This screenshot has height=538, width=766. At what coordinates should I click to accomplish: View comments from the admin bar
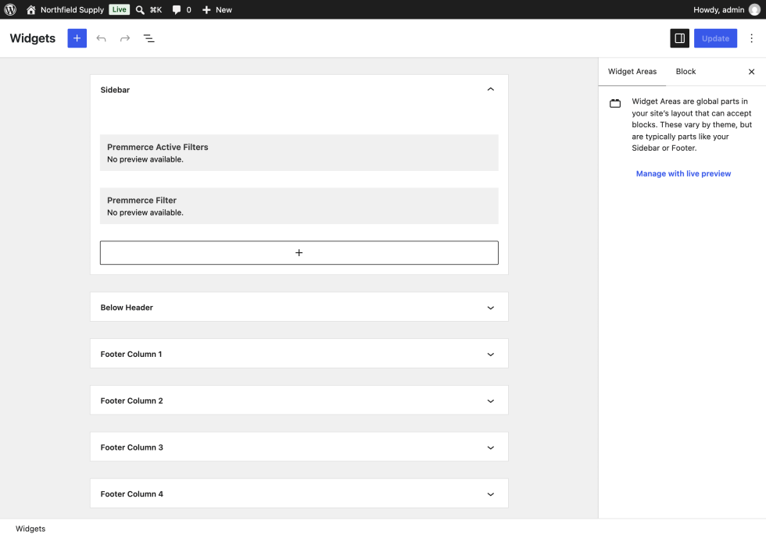click(181, 9)
